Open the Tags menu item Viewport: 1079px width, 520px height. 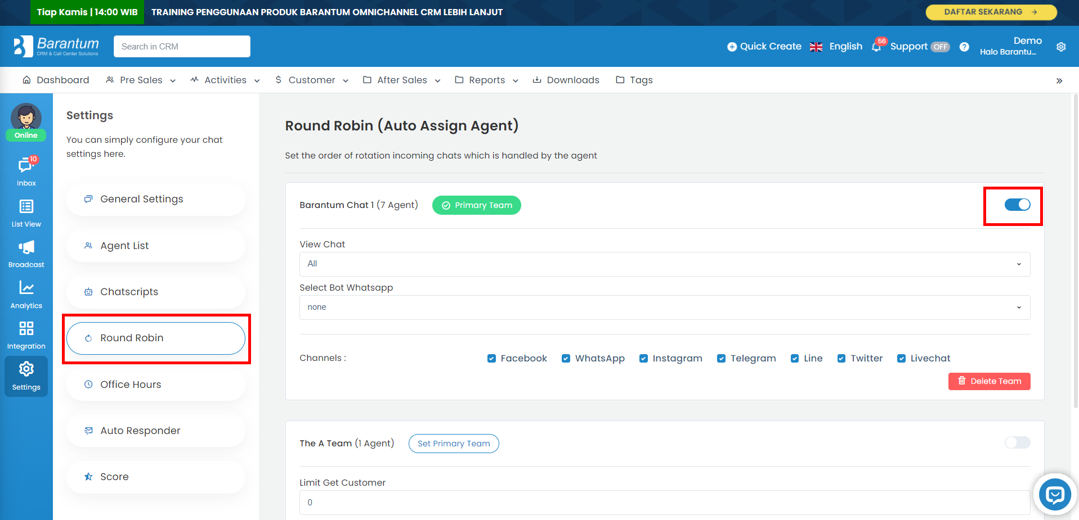634,80
